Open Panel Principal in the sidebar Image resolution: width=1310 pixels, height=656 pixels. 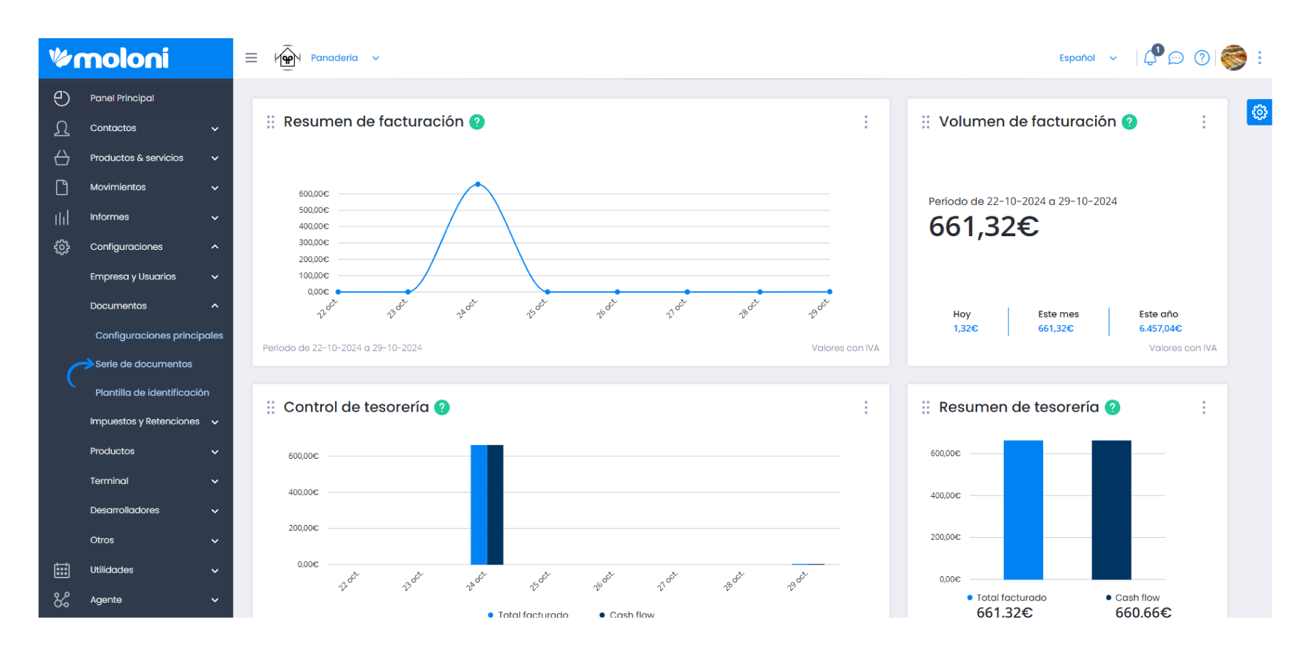[x=122, y=98]
